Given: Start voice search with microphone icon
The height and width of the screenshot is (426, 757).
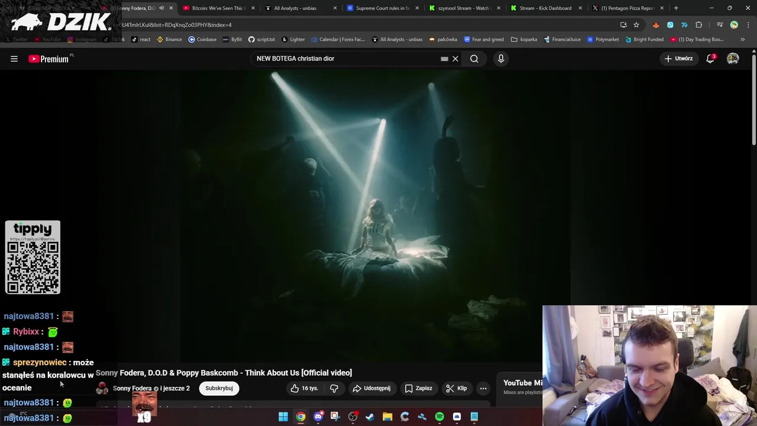Looking at the screenshot, I should 501,59.
